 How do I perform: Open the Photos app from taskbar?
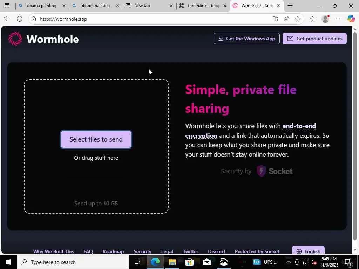click(x=224, y=262)
